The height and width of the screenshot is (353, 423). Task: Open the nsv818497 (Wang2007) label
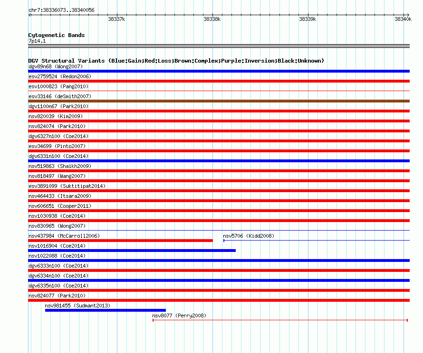click(x=57, y=176)
